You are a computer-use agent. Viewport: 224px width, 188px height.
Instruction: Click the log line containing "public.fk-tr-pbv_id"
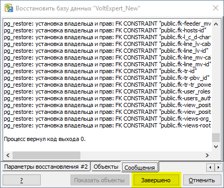tap(107, 78)
